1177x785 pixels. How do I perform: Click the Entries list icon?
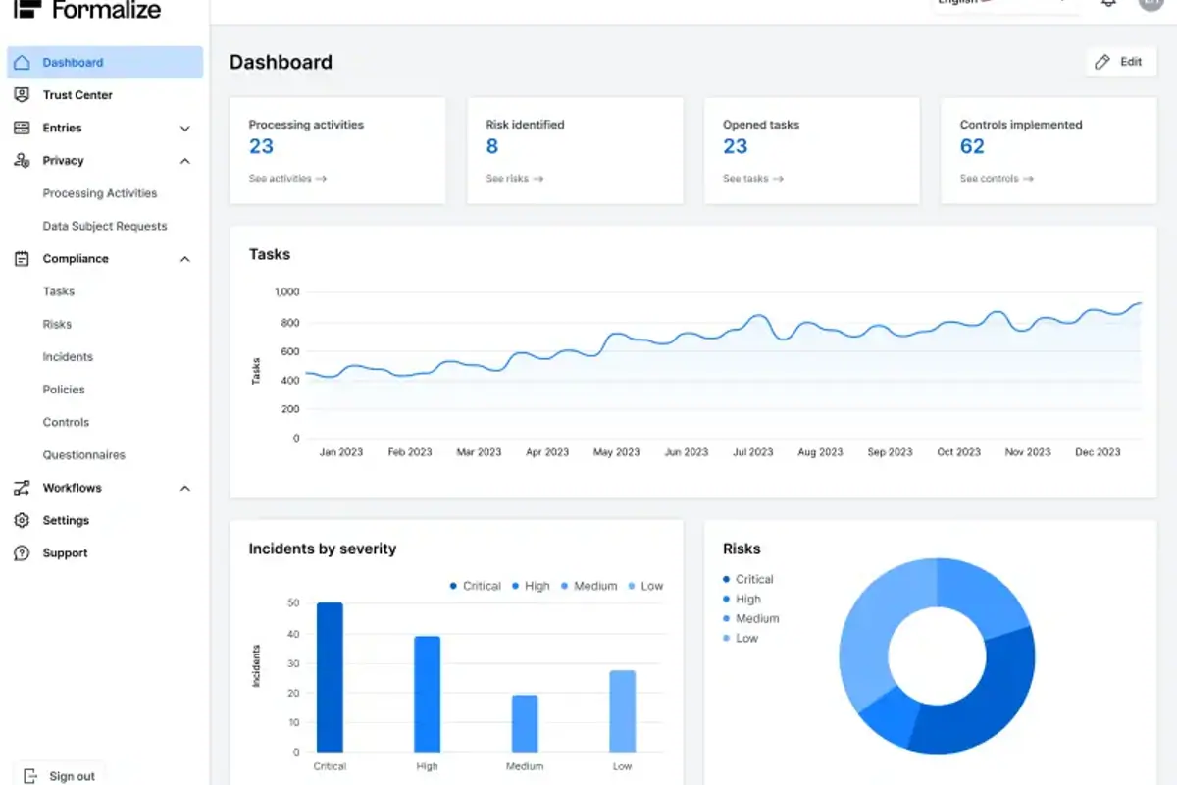22,128
